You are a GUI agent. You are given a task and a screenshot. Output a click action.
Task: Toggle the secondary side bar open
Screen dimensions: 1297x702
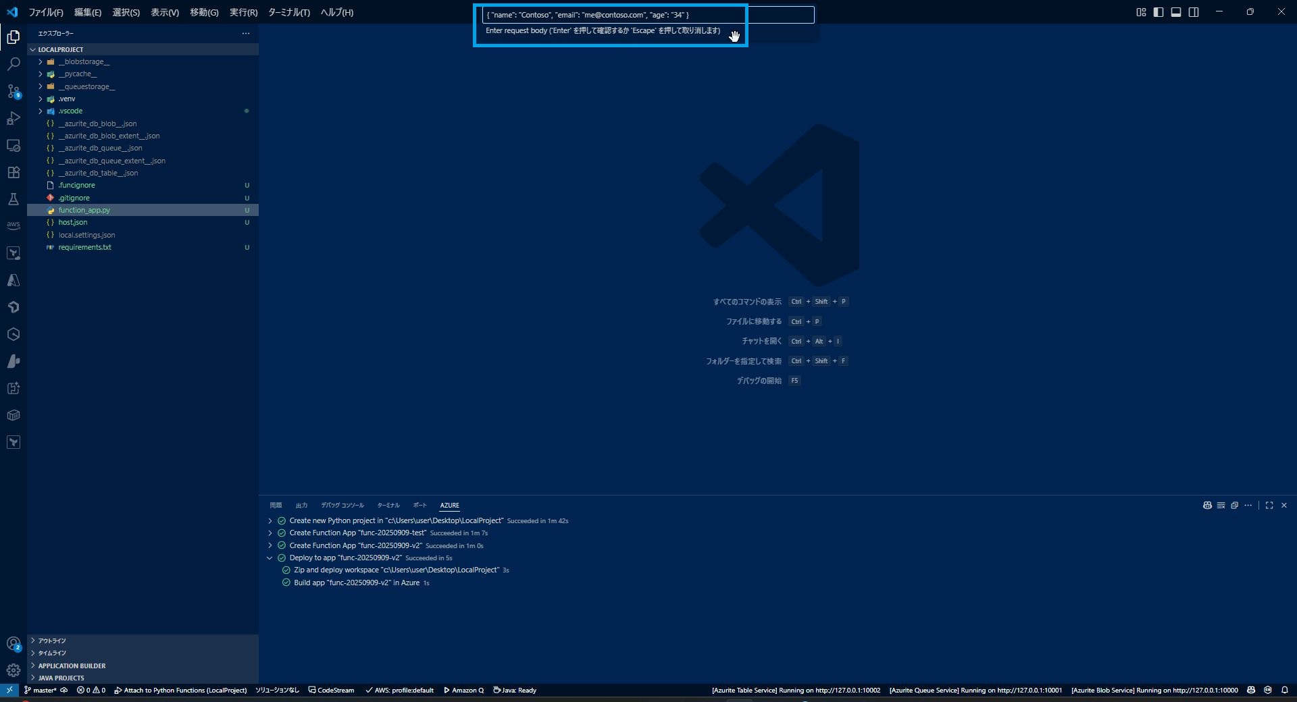click(x=1194, y=11)
